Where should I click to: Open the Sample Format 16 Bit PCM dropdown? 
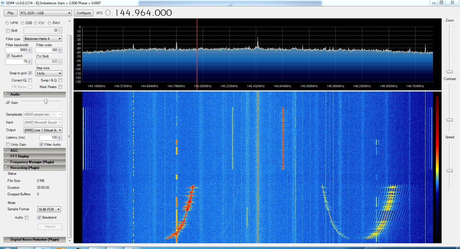(x=49, y=209)
